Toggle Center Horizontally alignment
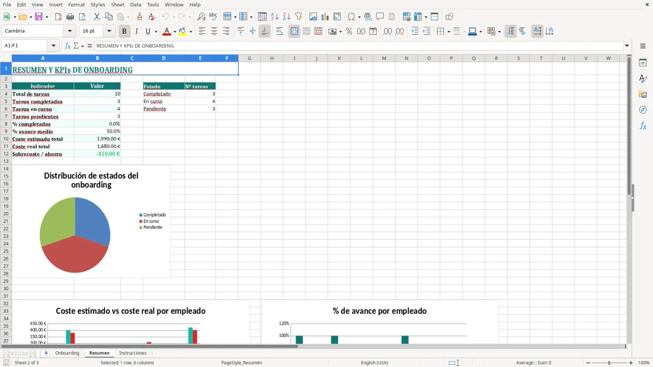This screenshot has height=367, width=653. pyautogui.click(x=214, y=32)
